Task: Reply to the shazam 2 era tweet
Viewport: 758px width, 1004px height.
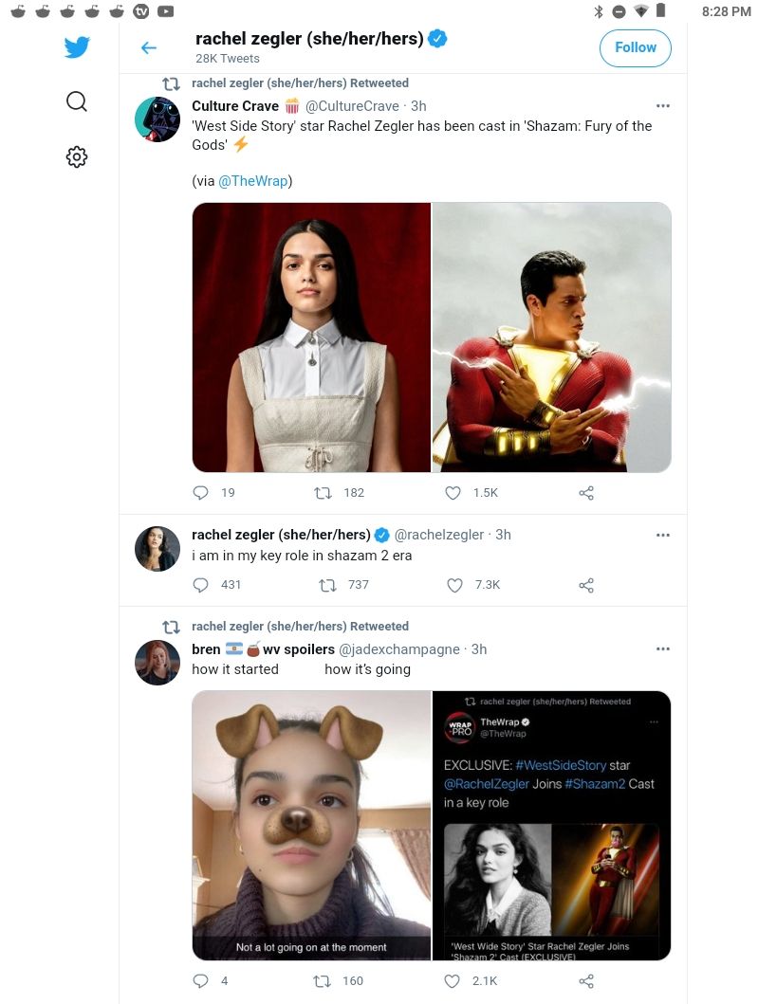Action: pyautogui.click(x=201, y=585)
